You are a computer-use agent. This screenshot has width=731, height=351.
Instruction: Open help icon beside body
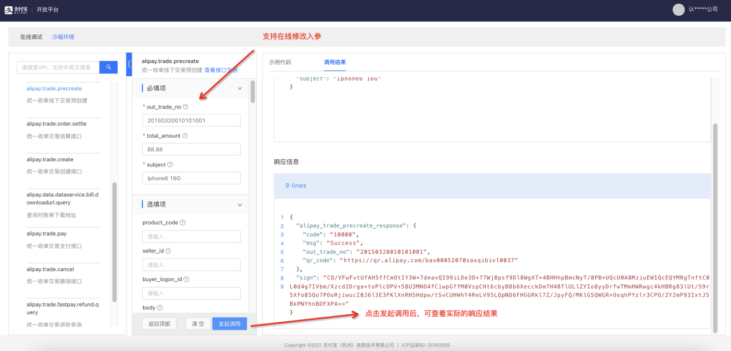click(x=159, y=308)
